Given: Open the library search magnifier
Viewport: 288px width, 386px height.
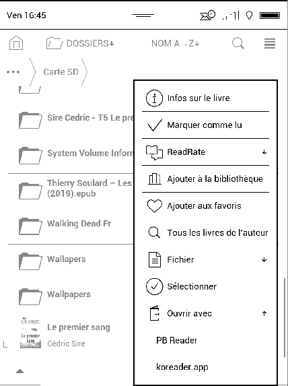Looking at the screenshot, I should (x=238, y=43).
